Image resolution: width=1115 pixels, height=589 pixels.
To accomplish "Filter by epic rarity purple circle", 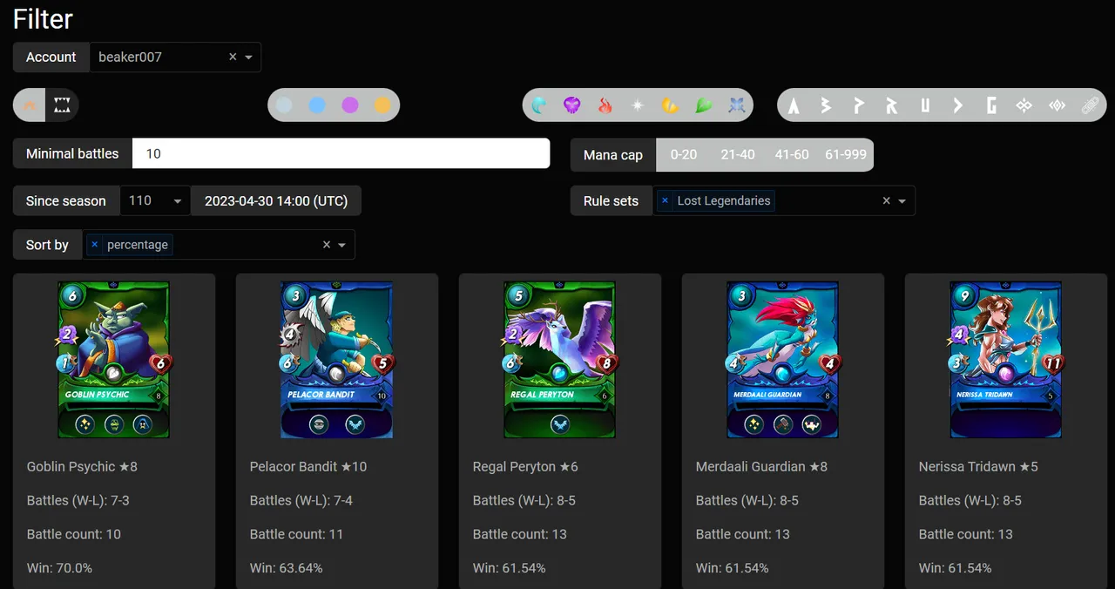I will (350, 105).
